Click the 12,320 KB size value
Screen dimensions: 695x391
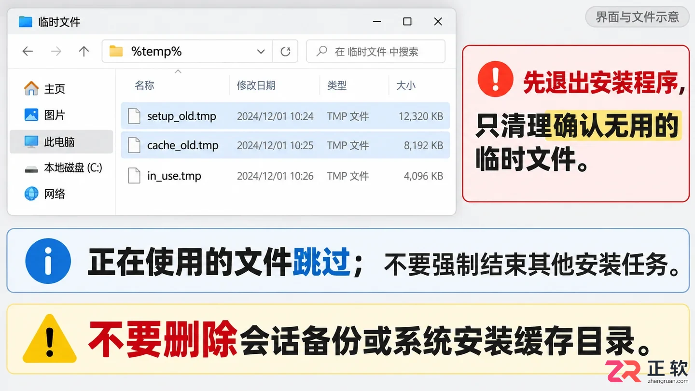click(x=421, y=116)
